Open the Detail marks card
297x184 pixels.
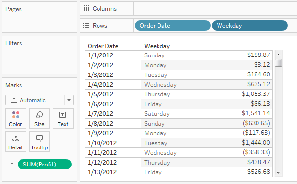16,142
